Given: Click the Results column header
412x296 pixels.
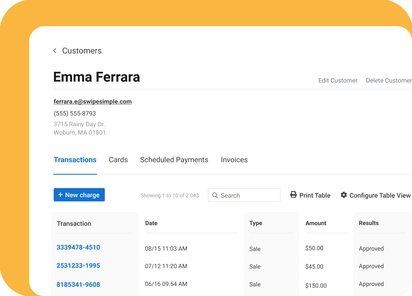Looking at the screenshot, I should pyautogui.click(x=369, y=223).
